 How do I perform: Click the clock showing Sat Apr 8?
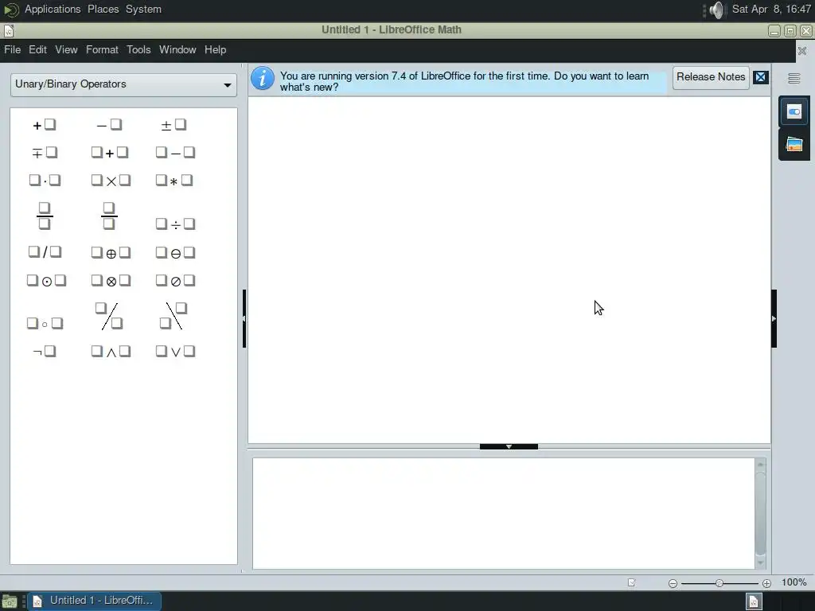click(771, 10)
